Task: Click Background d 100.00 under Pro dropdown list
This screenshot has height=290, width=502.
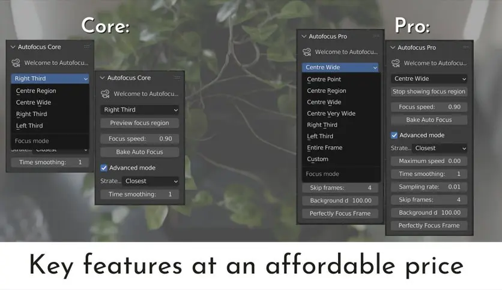Action: point(340,201)
